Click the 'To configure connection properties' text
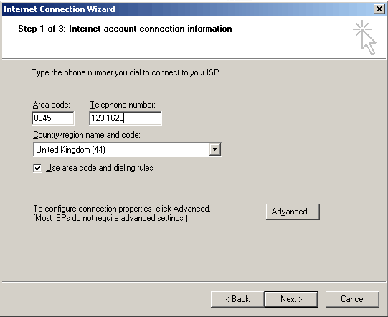Screen dimensions: 388x317 122,209
